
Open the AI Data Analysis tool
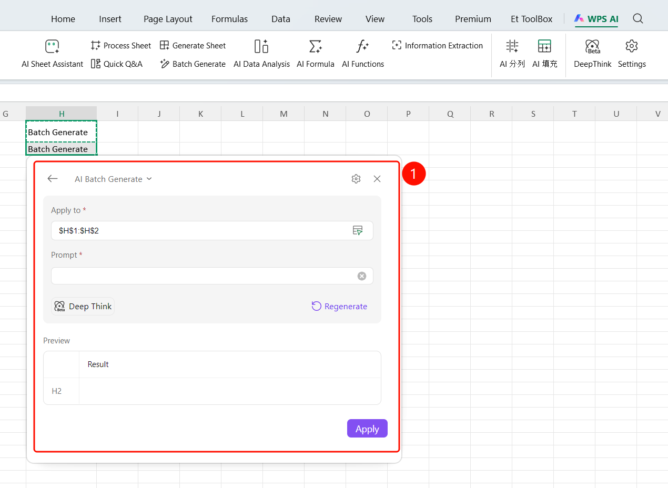pos(261,54)
